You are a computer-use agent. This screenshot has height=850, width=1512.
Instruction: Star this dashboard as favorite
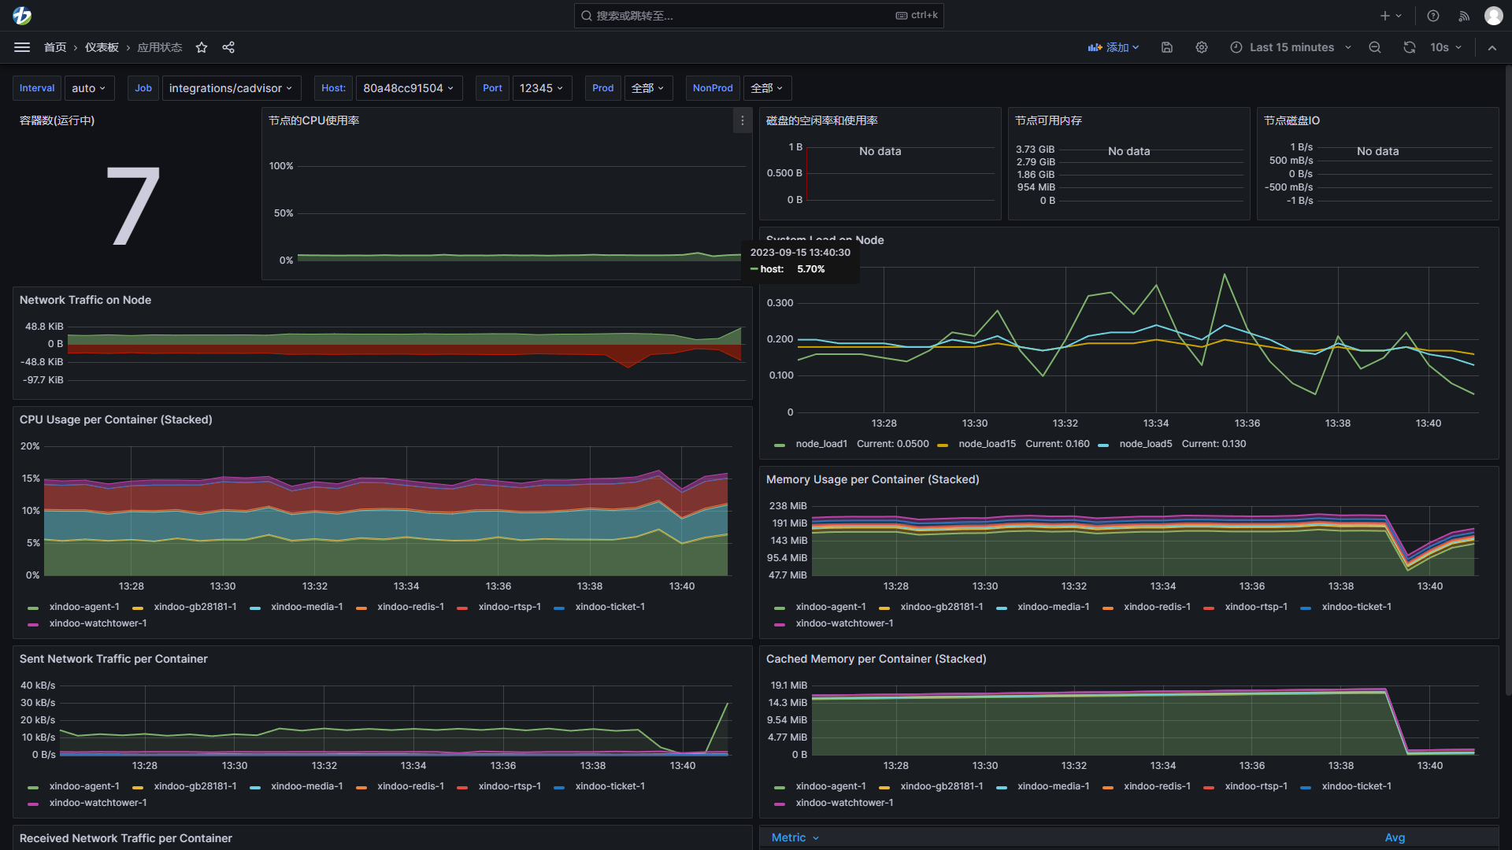[x=202, y=47]
